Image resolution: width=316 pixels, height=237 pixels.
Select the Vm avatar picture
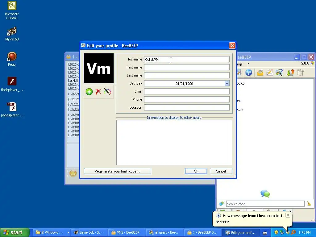point(99,68)
